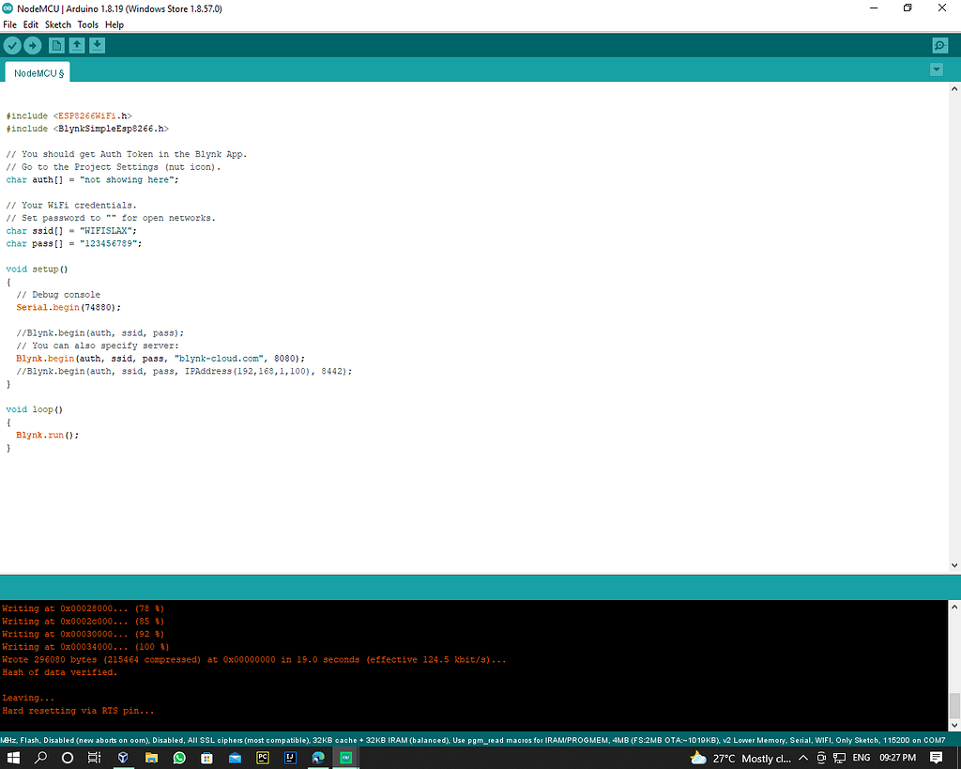Save the sketch with the Save icon
The width and height of the screenshot is (961, 769).
click(98, 45)
